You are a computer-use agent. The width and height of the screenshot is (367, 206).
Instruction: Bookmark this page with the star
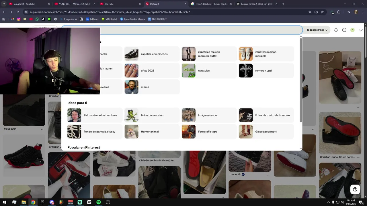coord(322,12)
